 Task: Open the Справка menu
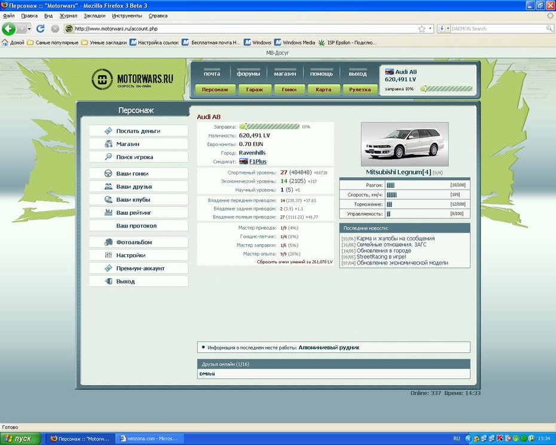click(158, 16)
